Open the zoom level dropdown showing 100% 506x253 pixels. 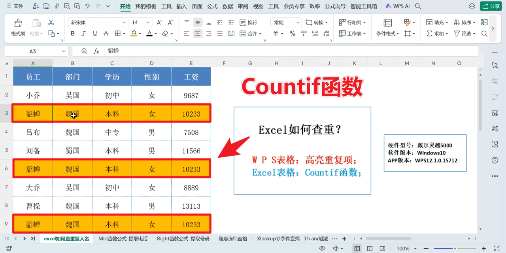(x=415, y=249)
